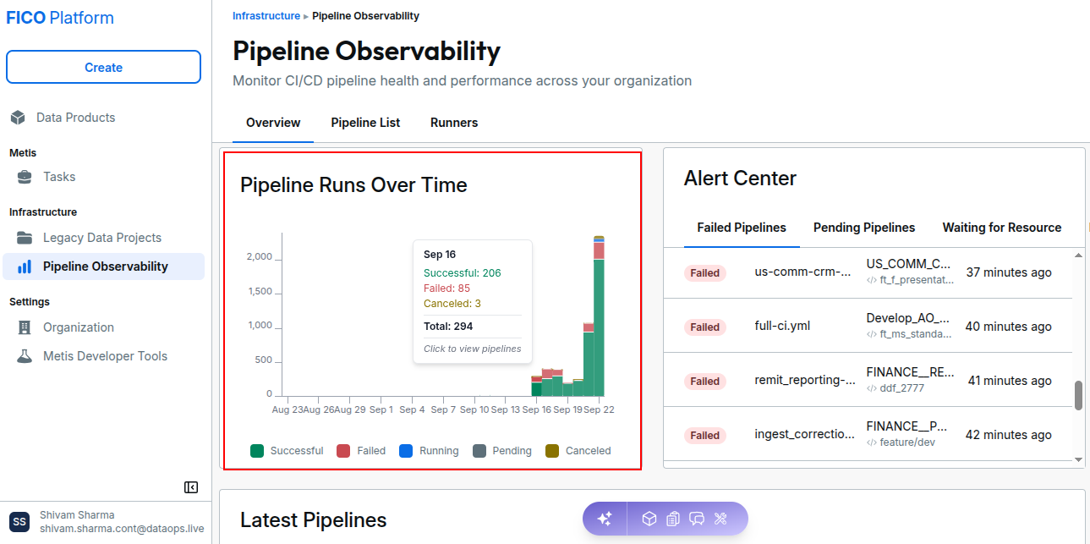This screenshot has height=544, width=1090.
Task: Click the '37 minutes ago' timestamp
Action: pos(1009,272)
